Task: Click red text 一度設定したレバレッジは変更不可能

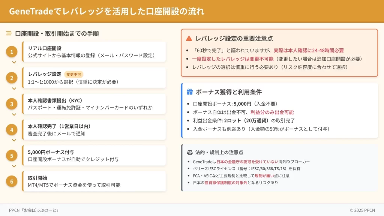Action: point(232,59)
